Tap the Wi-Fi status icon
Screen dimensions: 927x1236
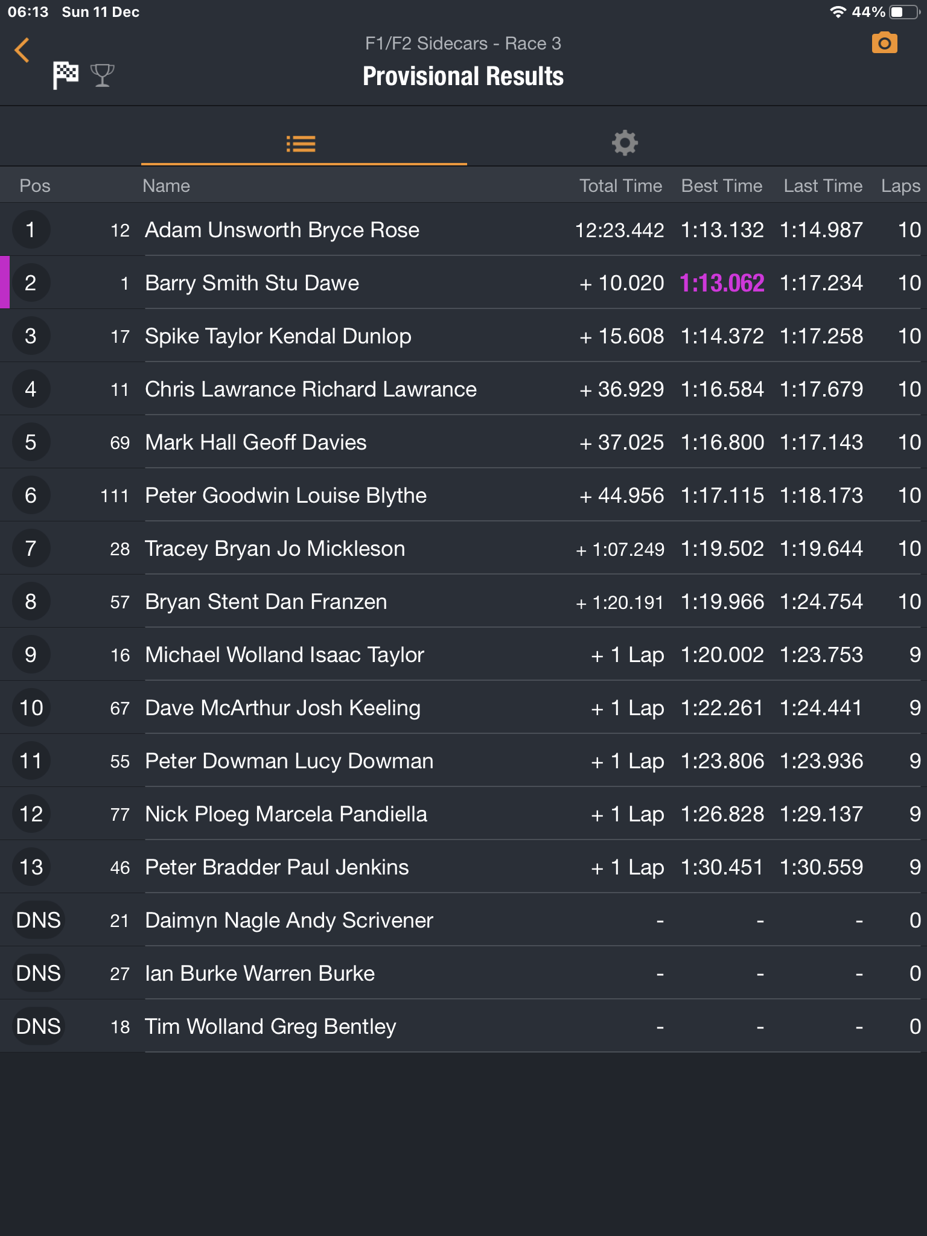click(837, 12)
